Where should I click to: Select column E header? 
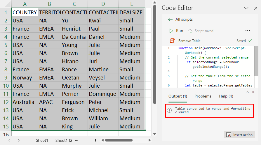pos(131,4)
